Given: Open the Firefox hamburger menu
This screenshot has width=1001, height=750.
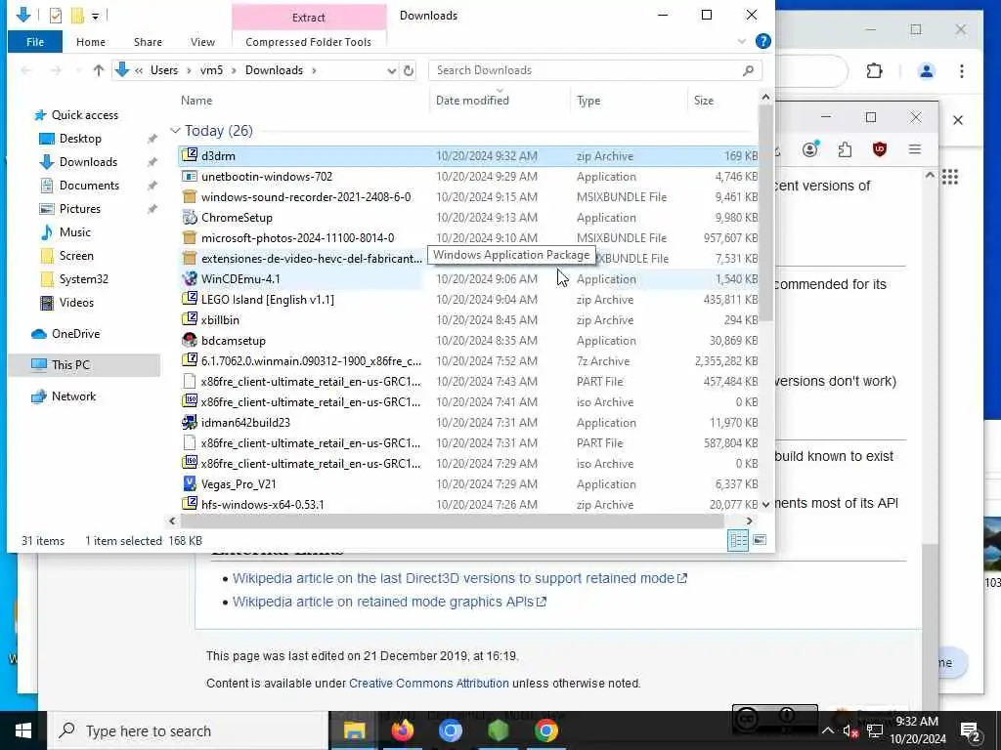Looking at the screenshot, I should pyautogui.click(x=915, y=149).
